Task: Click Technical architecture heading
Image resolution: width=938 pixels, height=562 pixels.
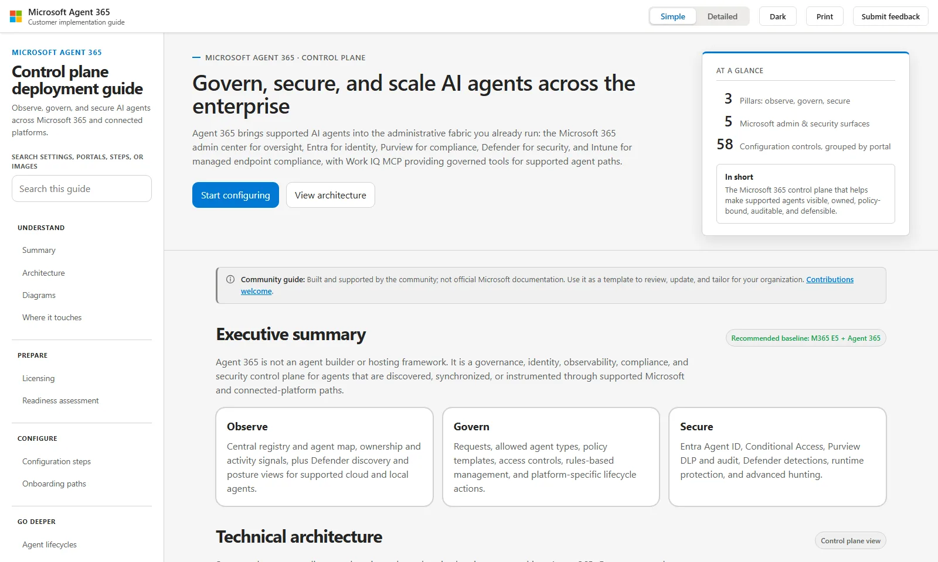Action: coord(299,537)
